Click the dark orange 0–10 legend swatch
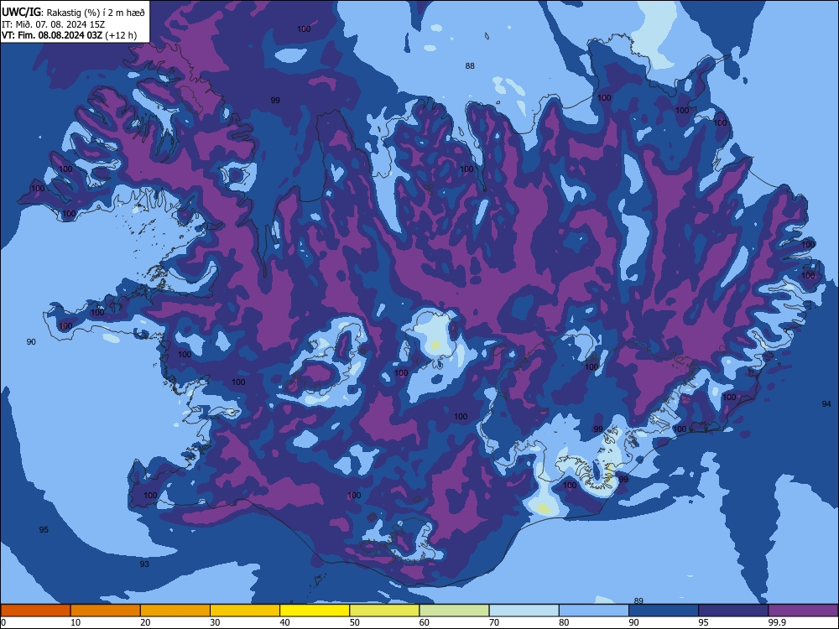Screen dimensions: 839x629 [35, 611]
